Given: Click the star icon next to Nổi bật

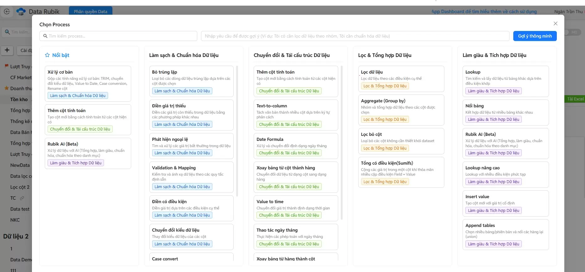Looking at the screenshot, I should pos(47,55).
